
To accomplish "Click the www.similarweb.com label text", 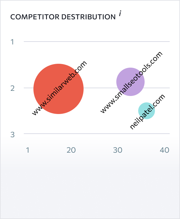I will pyautogui.click(x=59, y=88).
